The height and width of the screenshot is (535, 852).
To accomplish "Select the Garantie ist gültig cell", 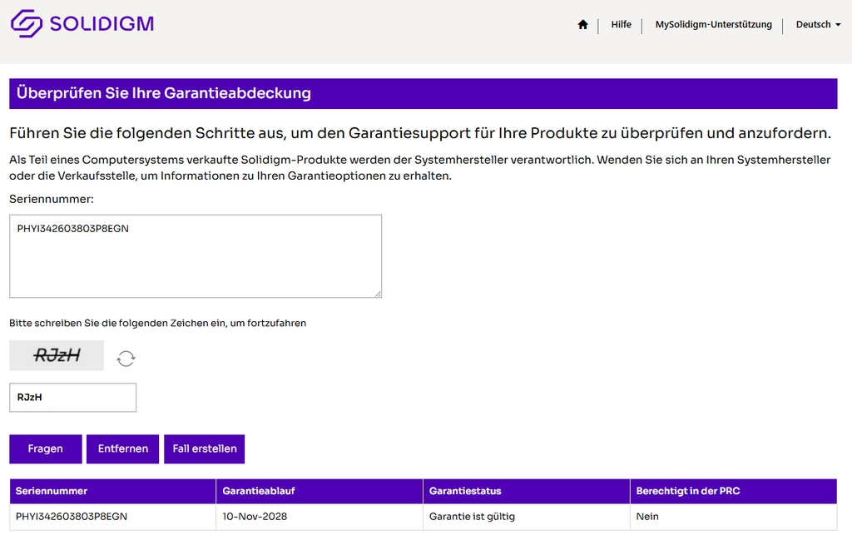I will tap(527, 517).
